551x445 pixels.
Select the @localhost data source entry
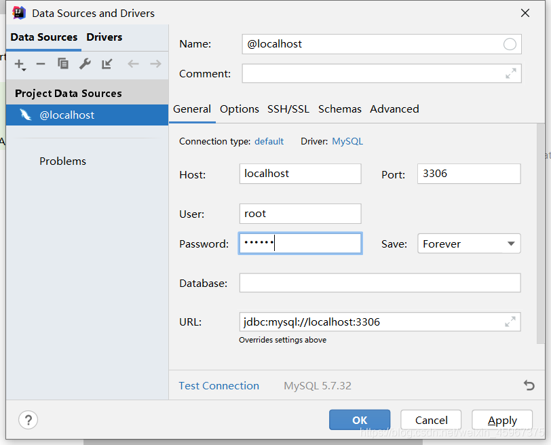68,115
